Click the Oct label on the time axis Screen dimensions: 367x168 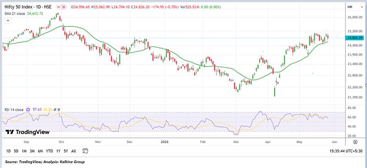tap(61, 142)
